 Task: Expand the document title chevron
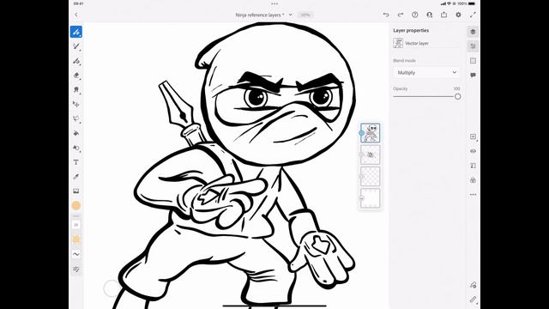(x=291, y=15)
